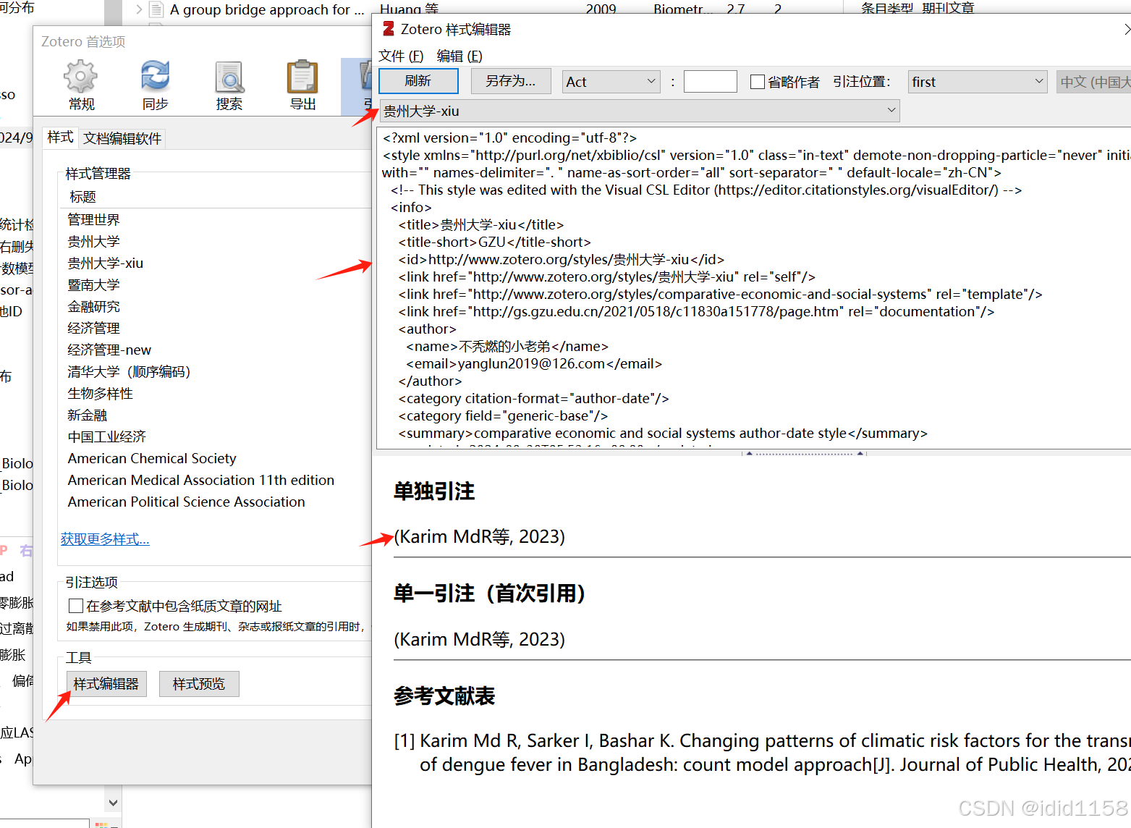Click the summary XML line in editor
This screenshot has height=828, width=1131.
click(663, 433)
